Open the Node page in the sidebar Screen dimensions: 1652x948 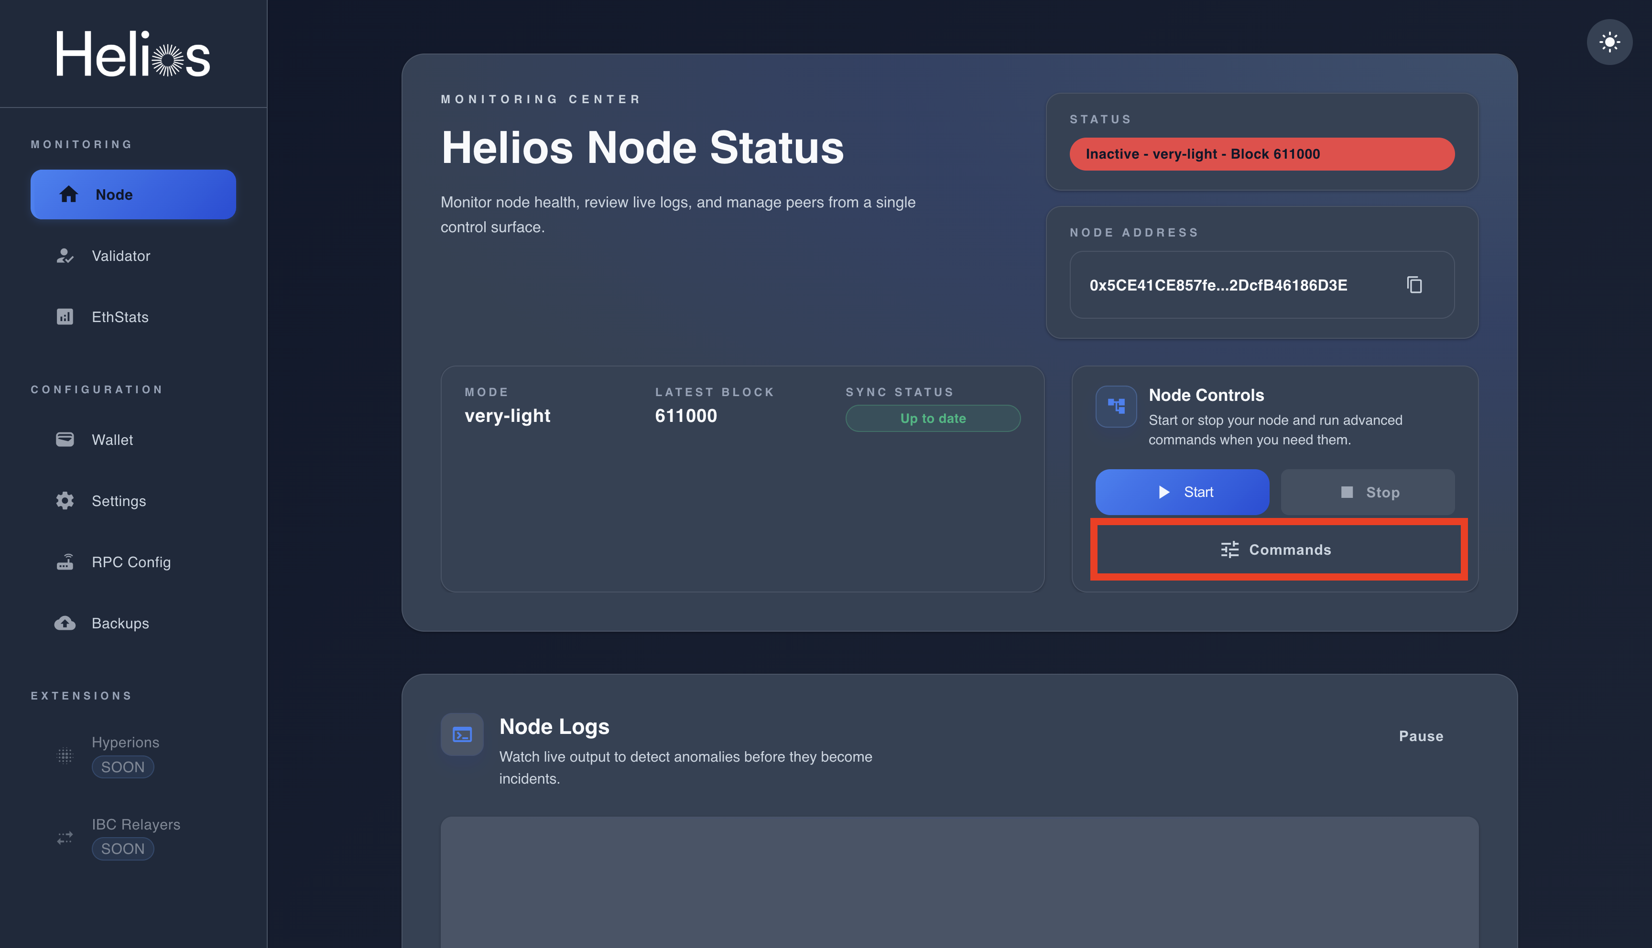[133, 194]
